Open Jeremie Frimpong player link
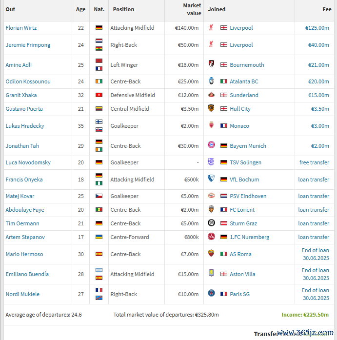 tap(28, 45)
